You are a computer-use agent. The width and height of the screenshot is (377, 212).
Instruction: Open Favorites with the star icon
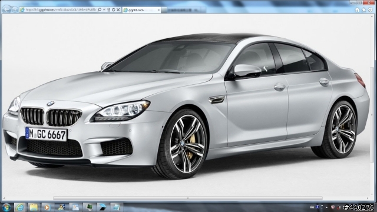(x=364, y=9)
